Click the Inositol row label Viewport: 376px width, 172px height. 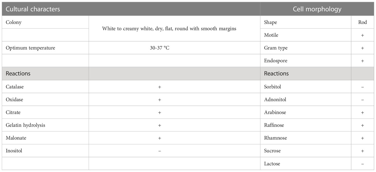(14, 151)
